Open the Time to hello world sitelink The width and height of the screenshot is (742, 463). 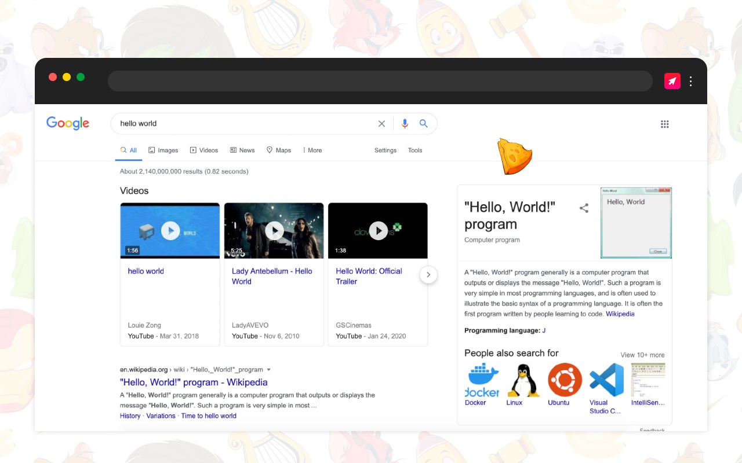(x=209, y=416)
